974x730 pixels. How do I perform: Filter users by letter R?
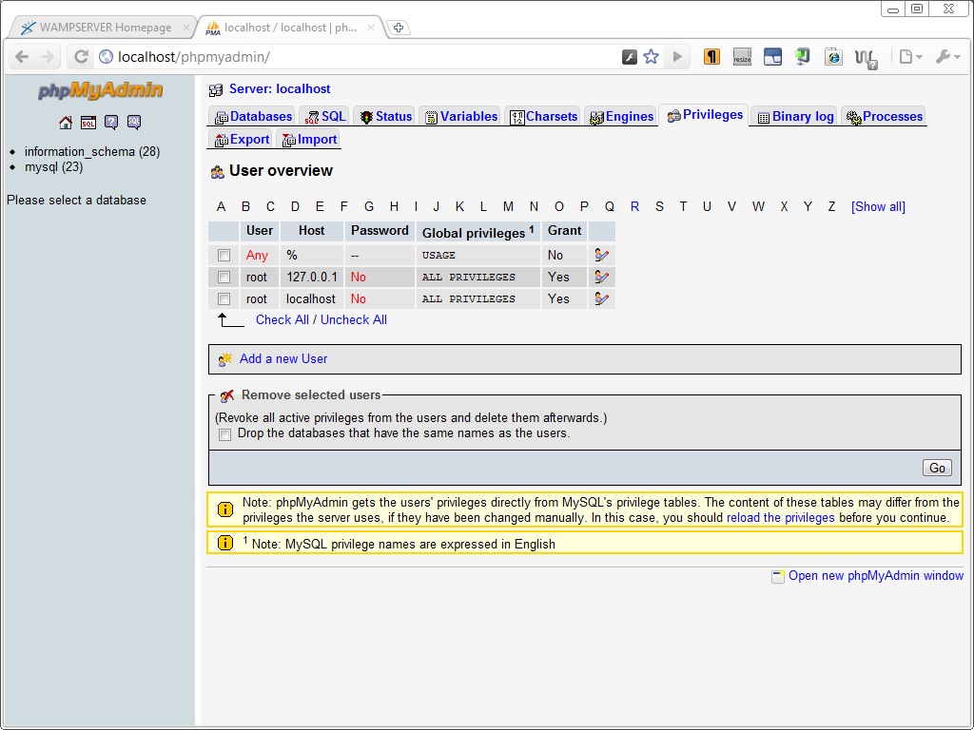click(x=634, y=206)
